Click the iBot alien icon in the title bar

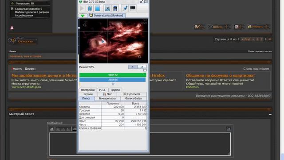click(81, 2)
